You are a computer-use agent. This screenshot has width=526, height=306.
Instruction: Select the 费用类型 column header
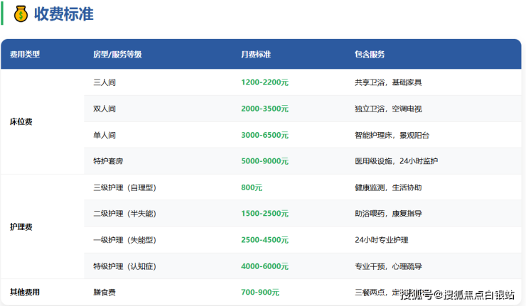coord(25,55)
